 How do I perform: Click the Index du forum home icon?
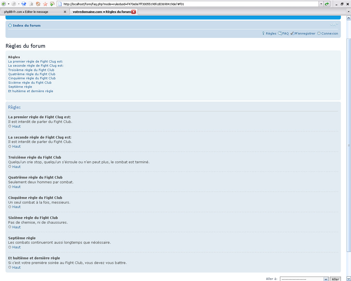click(x=10, y=25)
